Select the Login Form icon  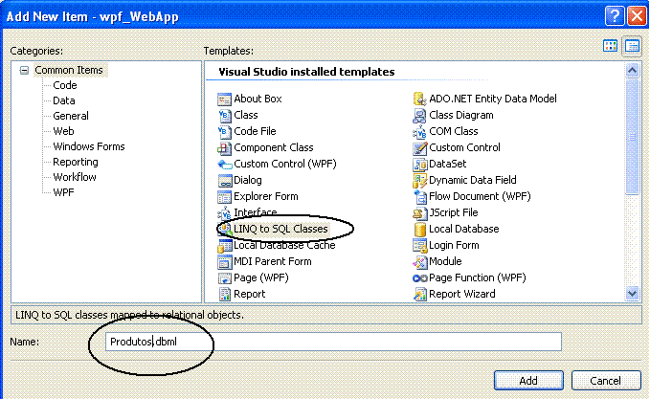click(x=419, y=246)
